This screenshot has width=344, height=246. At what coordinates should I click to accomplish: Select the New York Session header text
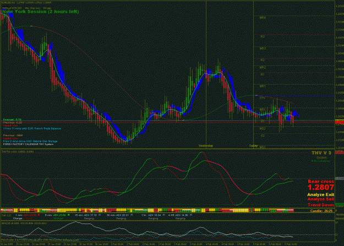click(40, 12)
